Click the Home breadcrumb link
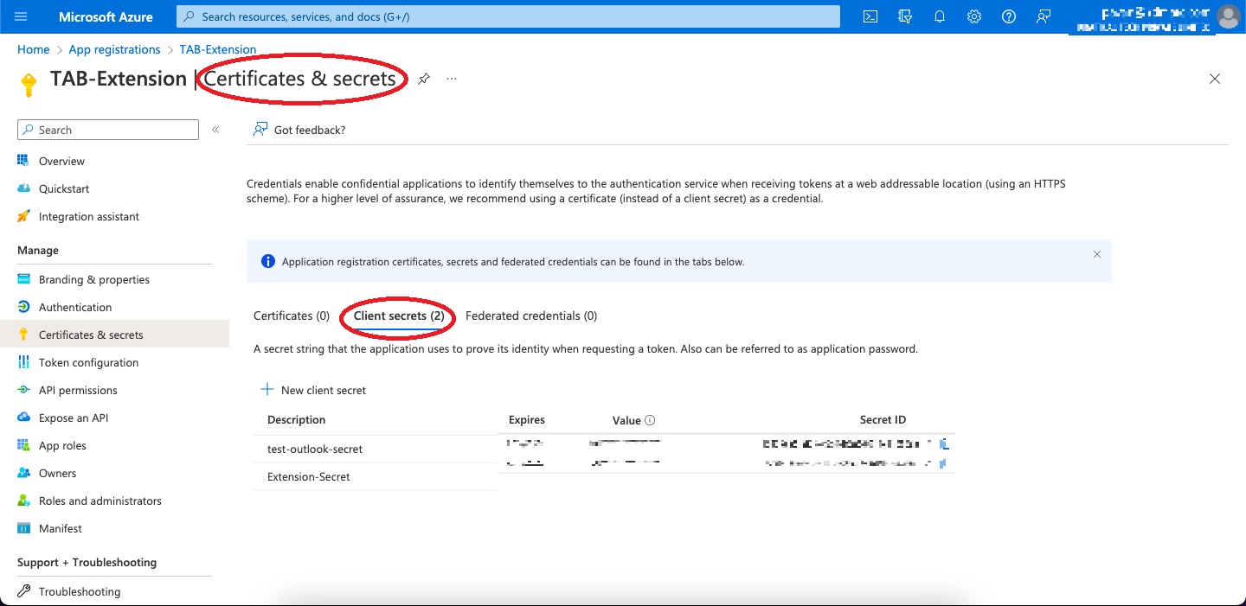The height and width of the screenshot is (606, 1246). pyautogui.click(x=33, y=49)
